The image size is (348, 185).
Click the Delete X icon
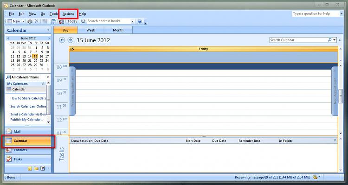point(37,21)
